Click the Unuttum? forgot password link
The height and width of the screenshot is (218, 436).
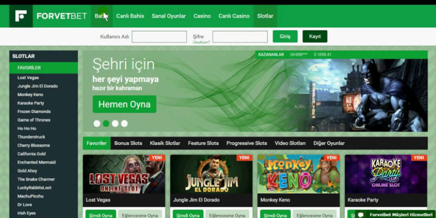[201, 43]
